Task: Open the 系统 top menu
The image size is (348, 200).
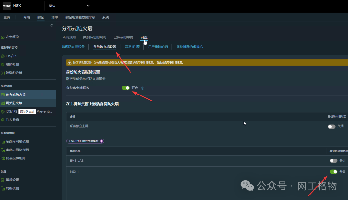Action: 106,17
